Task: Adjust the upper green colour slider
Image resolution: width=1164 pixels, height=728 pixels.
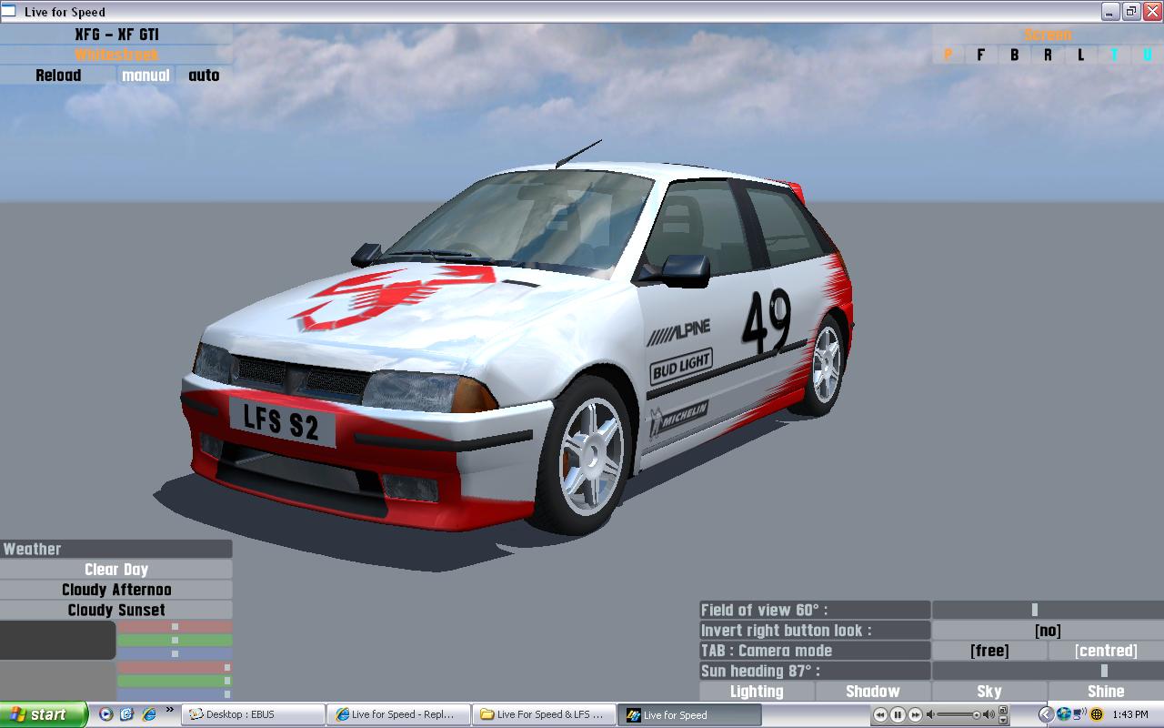Action: tap(175, 640)
